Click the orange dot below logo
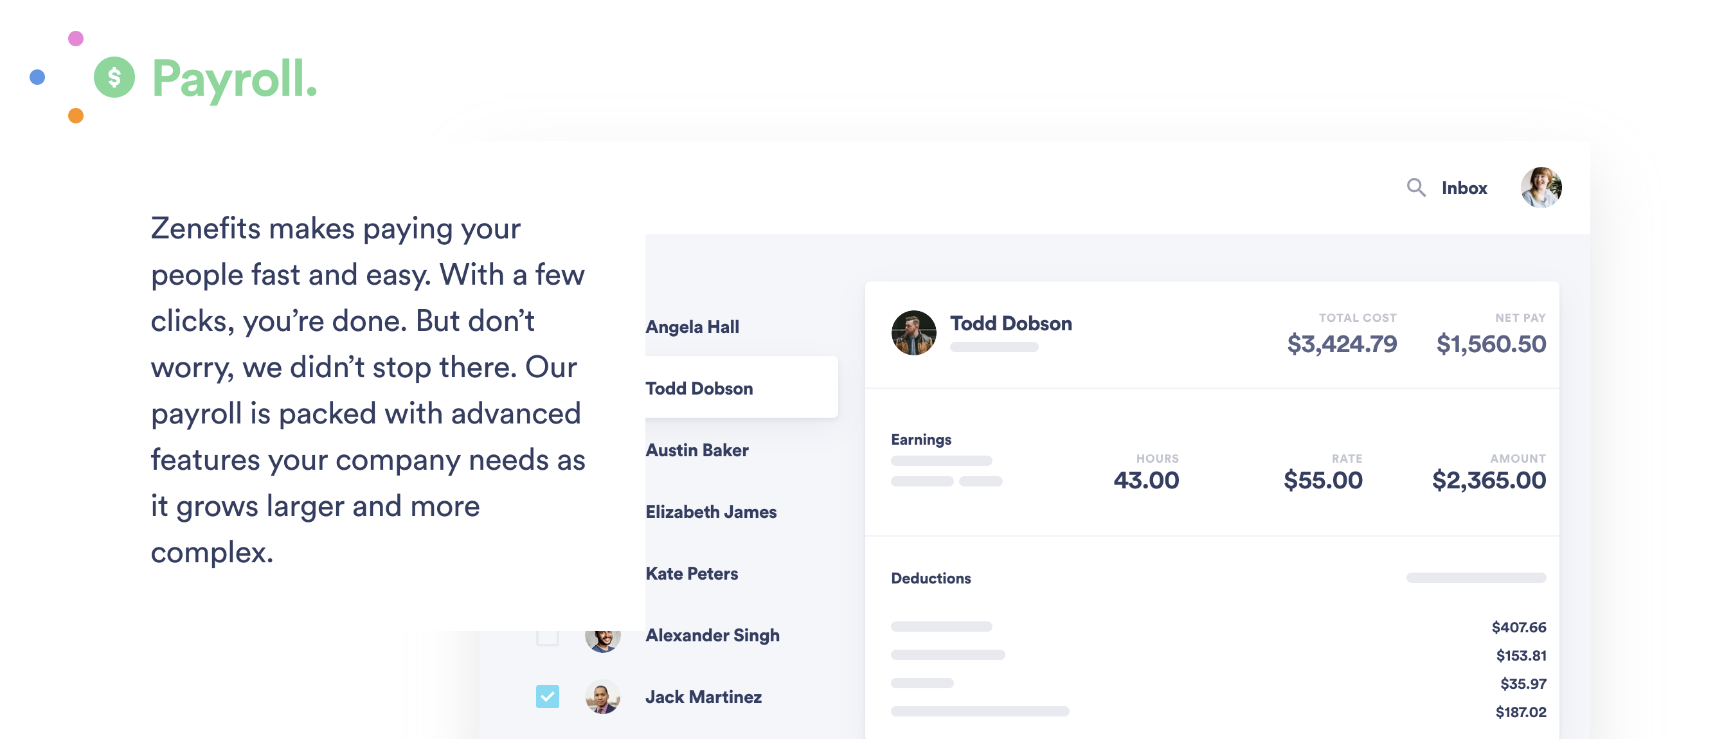1733x739 pixels. [x=76, y=116]
